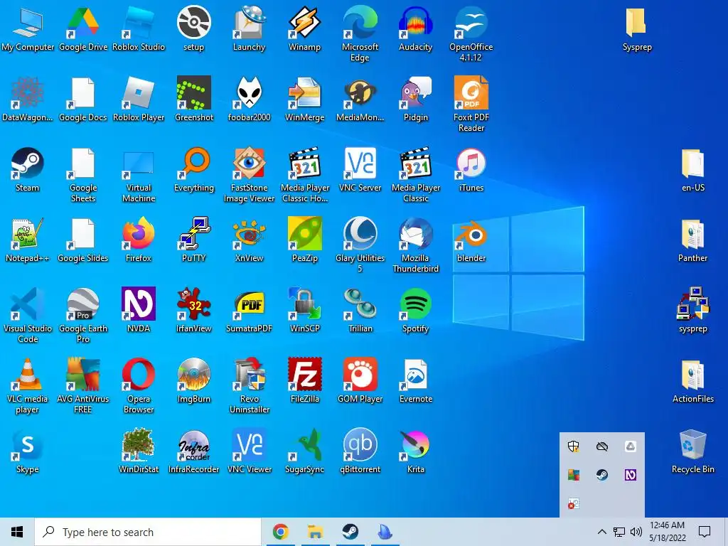Open Chrome from the taskbar

280,532
